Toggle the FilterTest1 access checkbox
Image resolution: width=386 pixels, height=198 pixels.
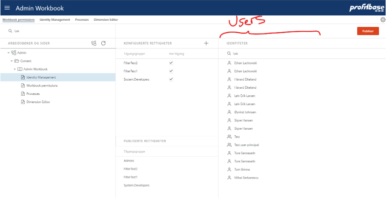tap(171, 71)
